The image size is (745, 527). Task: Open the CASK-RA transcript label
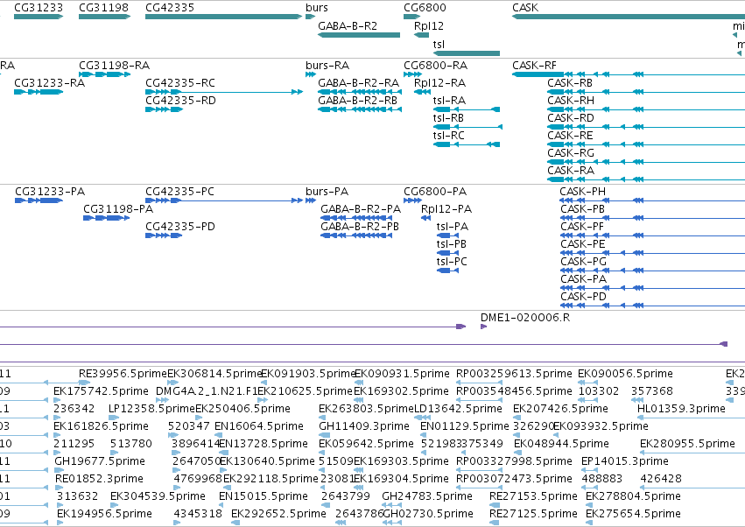click(571, 170)
